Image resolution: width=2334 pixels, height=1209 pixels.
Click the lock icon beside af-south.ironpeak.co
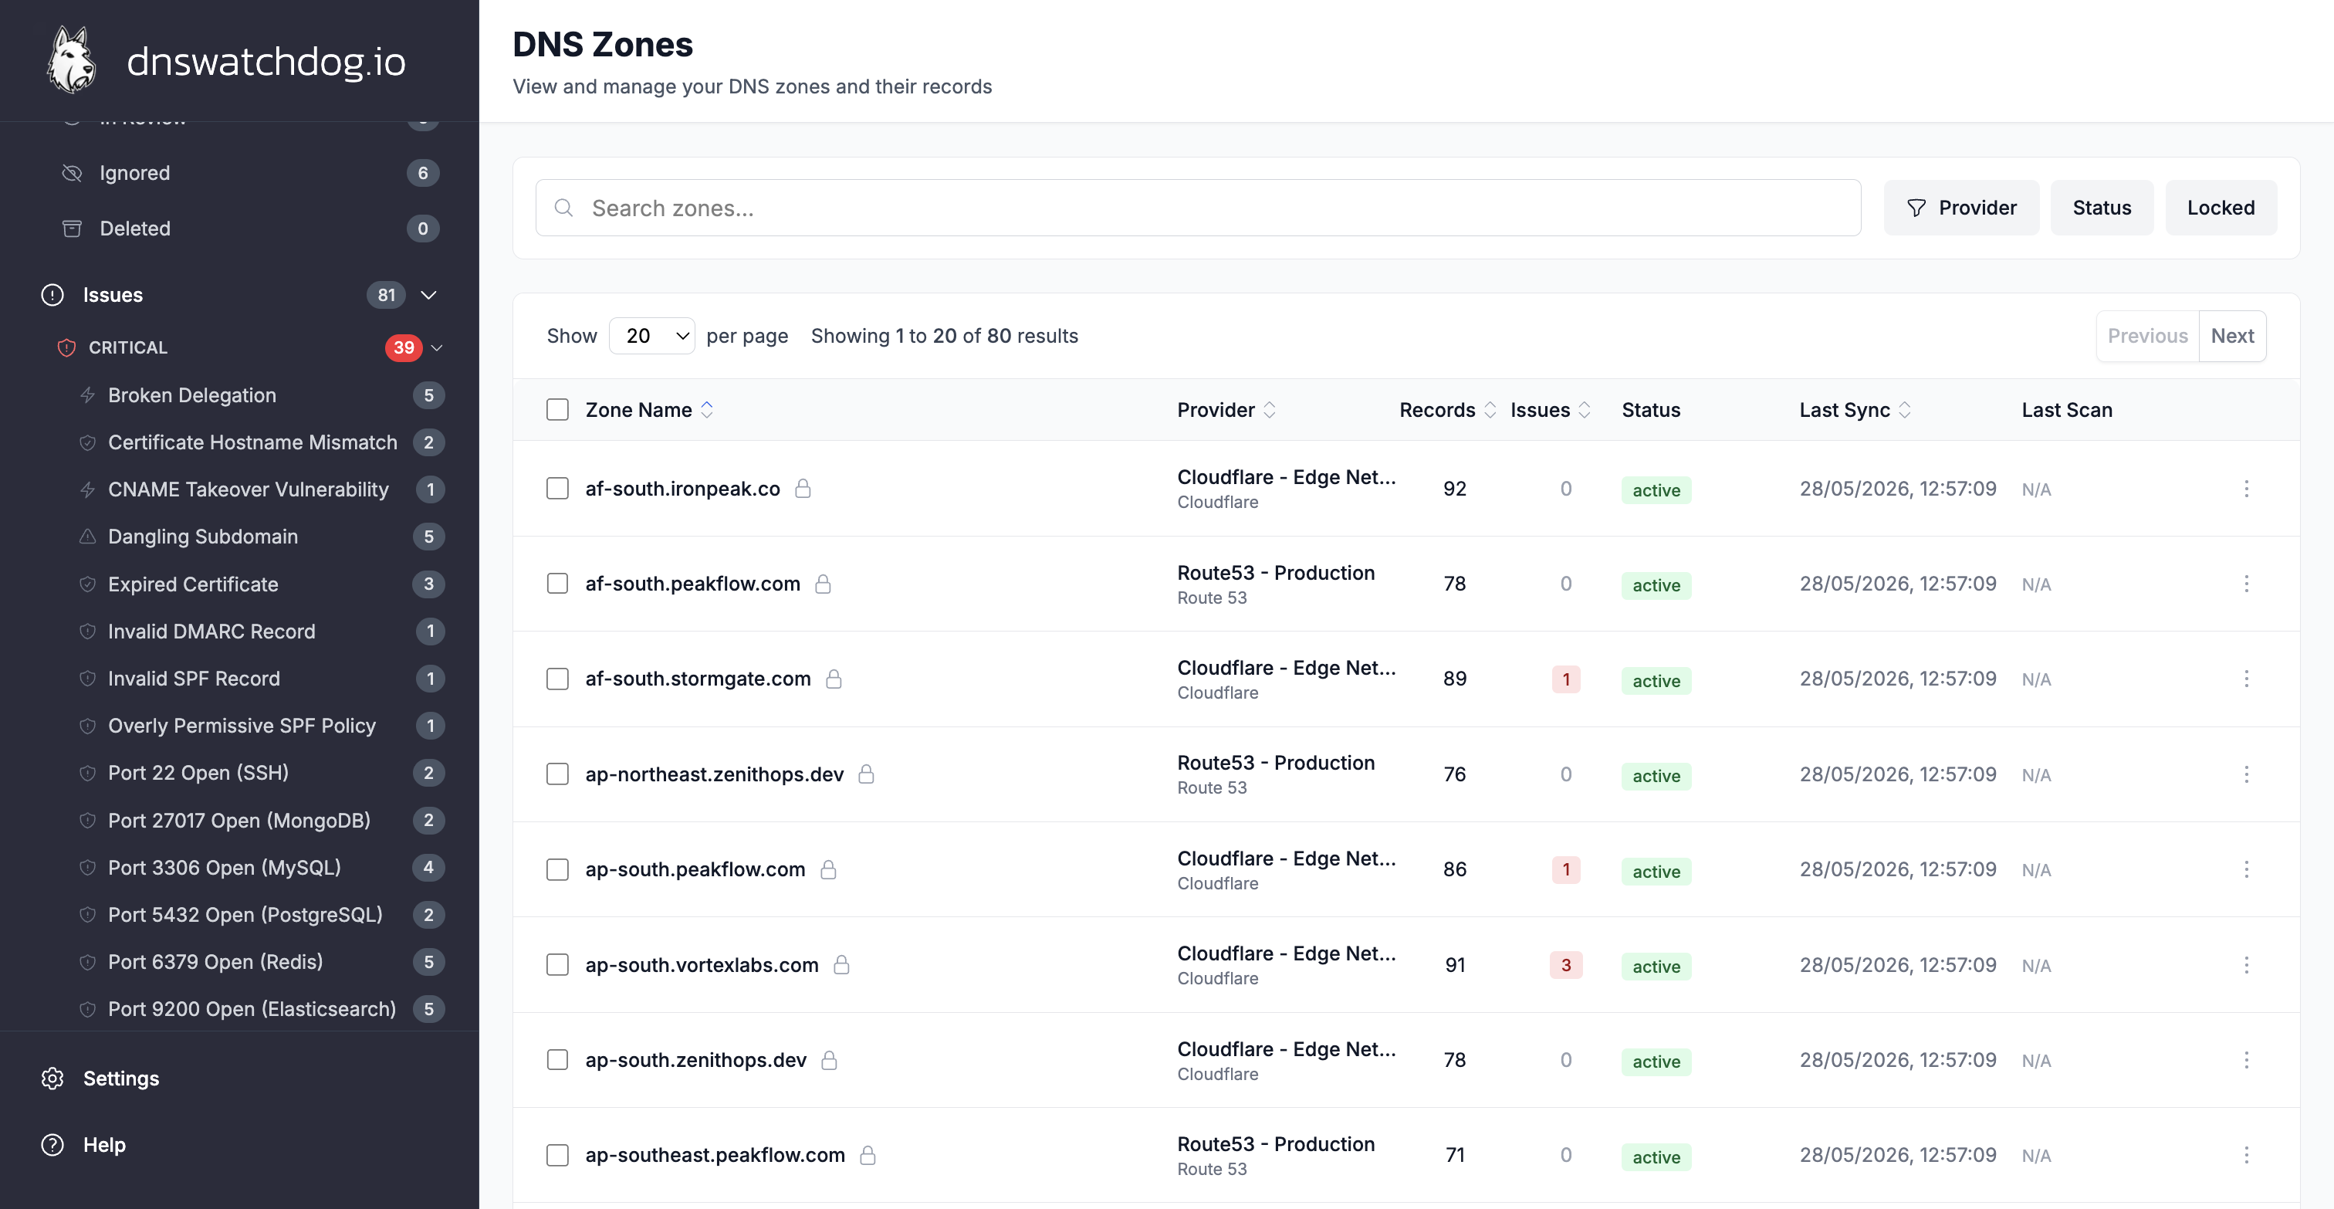pyautogui.click(x=803, y=489)
